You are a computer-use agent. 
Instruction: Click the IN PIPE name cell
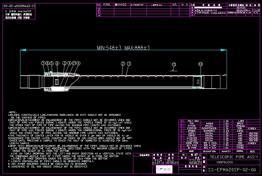[192, 148]
